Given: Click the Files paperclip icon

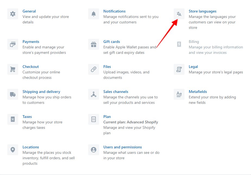Looking at the screenshot, I should (x=94, y=69).
